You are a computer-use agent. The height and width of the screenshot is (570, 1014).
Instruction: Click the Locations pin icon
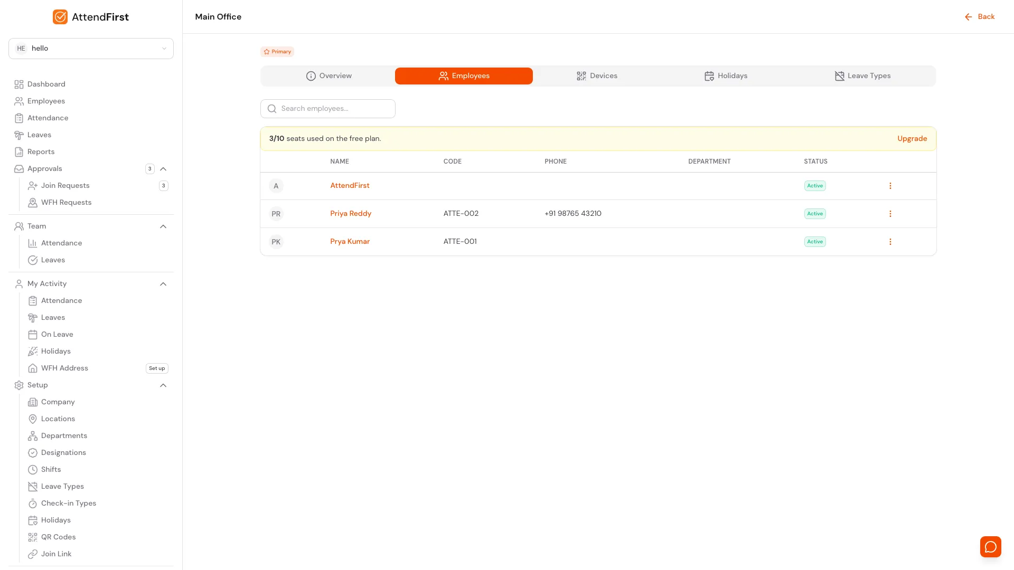tap(33, 419)
